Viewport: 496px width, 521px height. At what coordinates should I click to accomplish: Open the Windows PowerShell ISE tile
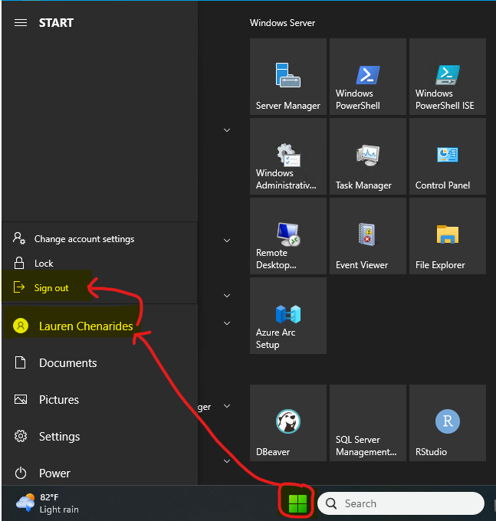click(x=448, y=77)
